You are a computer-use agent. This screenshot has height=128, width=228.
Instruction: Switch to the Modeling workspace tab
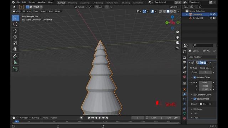click(73, 2)
